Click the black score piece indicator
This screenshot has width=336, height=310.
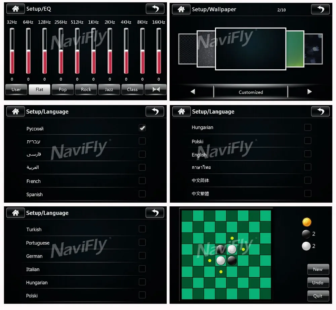[306, 234]
